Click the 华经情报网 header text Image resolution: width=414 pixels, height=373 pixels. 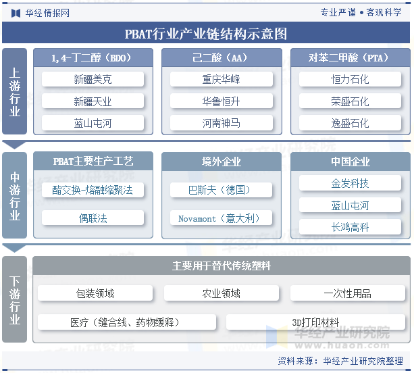coord(47,13)
